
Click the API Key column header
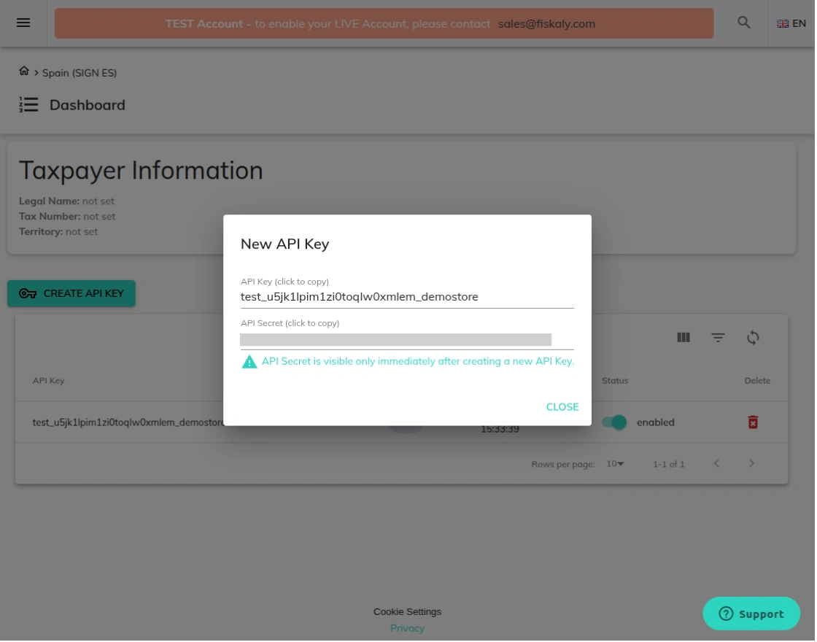pyautogui.click(x=48, y=382)
